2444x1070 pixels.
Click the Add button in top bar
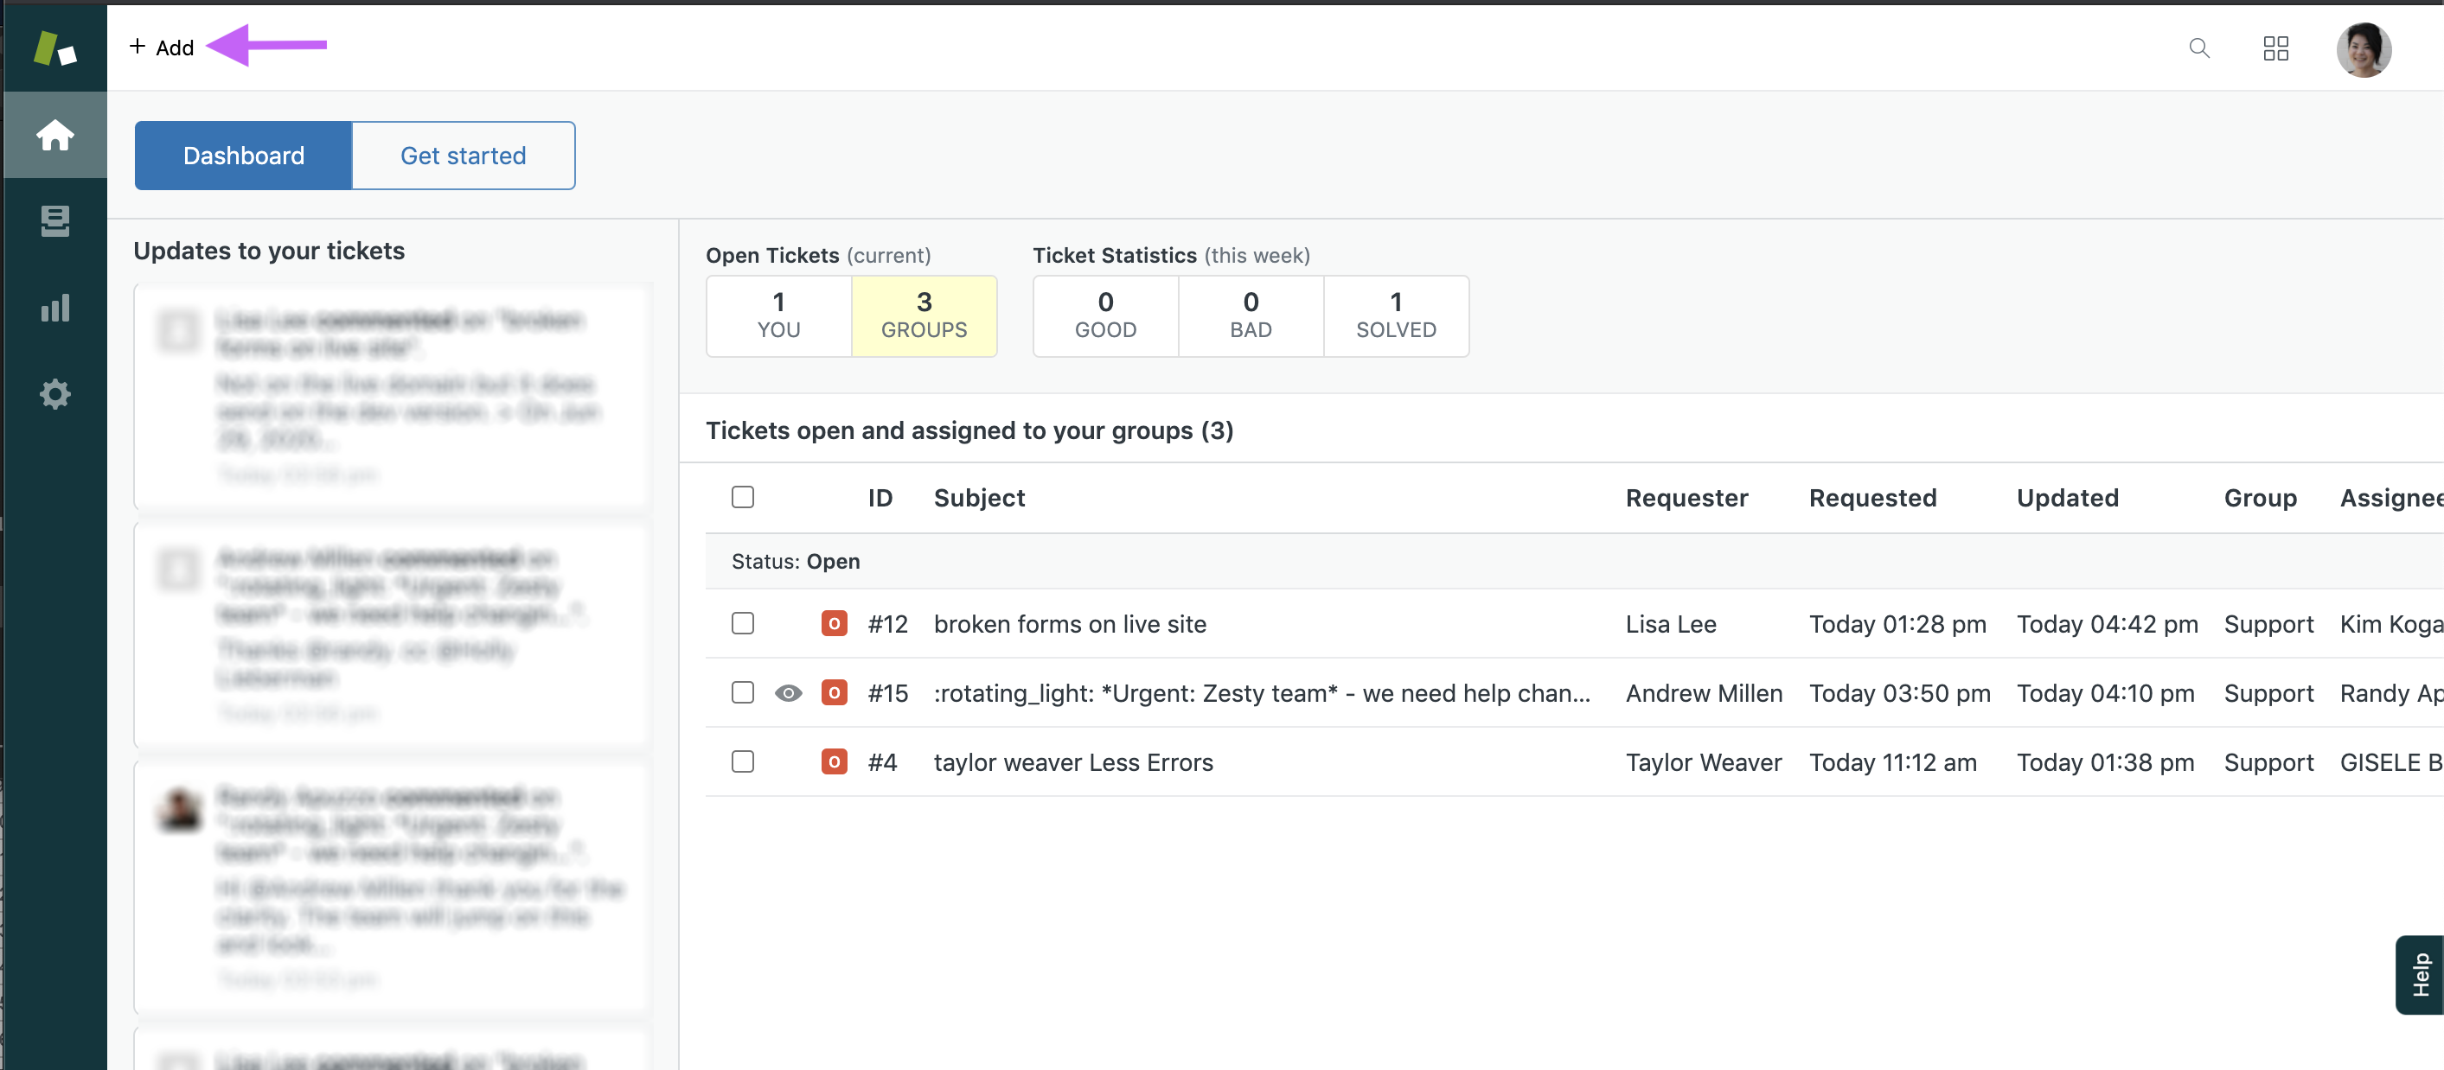(161, 47)
